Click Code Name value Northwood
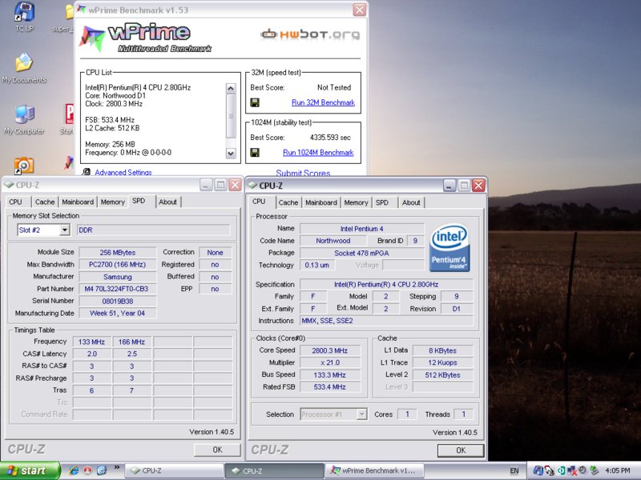The width and height of the screenshot is (641, 480). pos(333,241)
